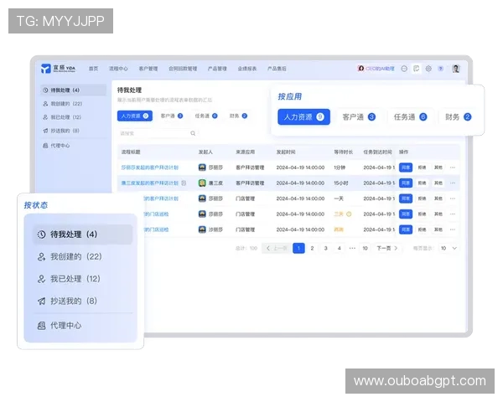This screenshot has height=402, width=503.
Task: Open 业绩报表 in the top navigation
Action: 247,69
